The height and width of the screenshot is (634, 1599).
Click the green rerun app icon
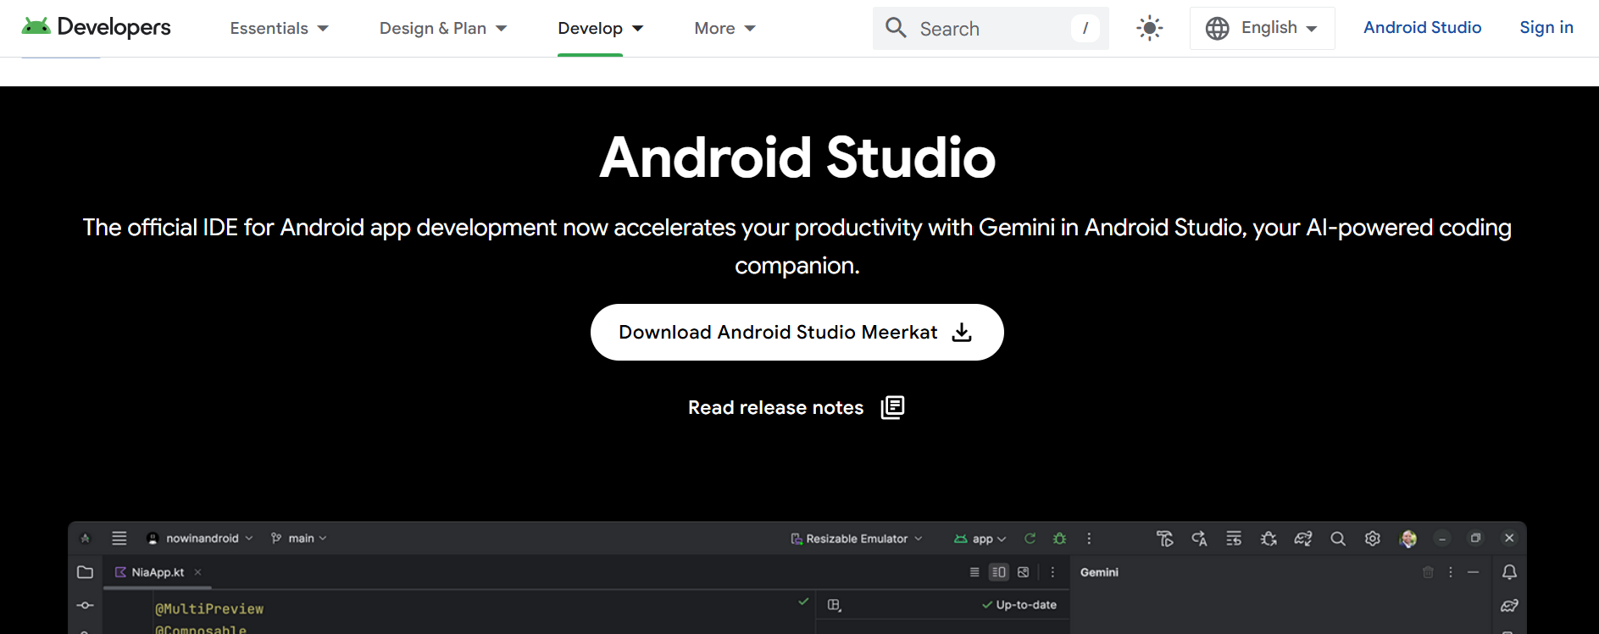coord(1030,538)
